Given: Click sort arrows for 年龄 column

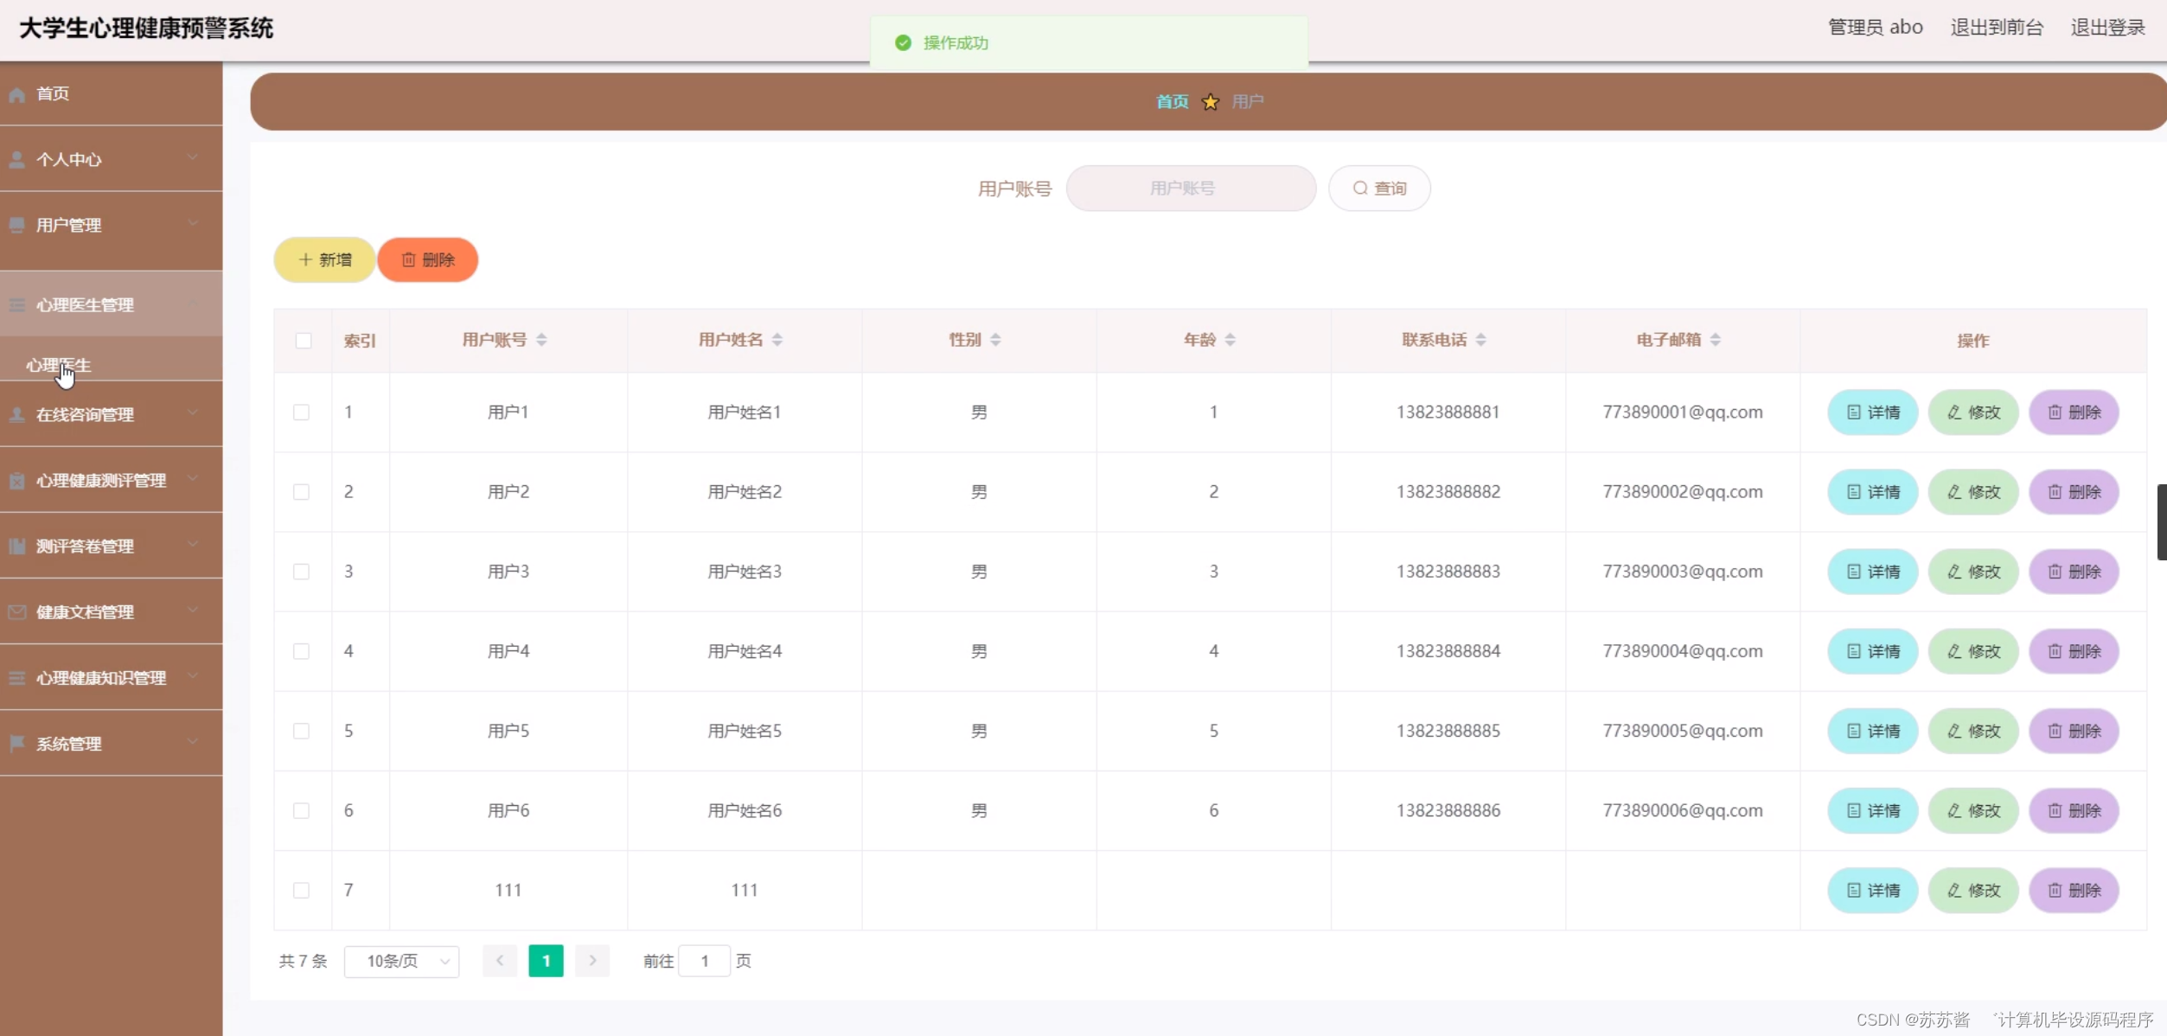Looking at the screenshot, I should (x=1230, y=340).
